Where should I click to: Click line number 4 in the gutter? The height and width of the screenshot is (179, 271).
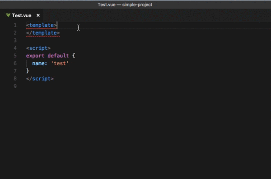(15, 48)
